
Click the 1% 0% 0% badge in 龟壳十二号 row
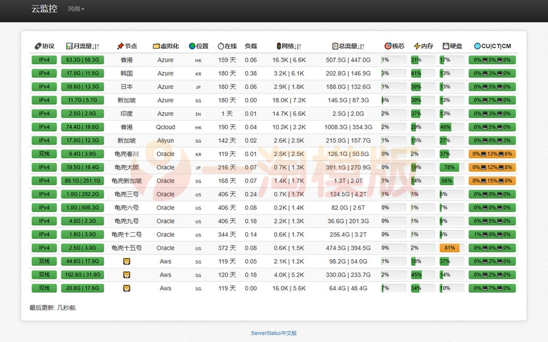click(492, 235)
